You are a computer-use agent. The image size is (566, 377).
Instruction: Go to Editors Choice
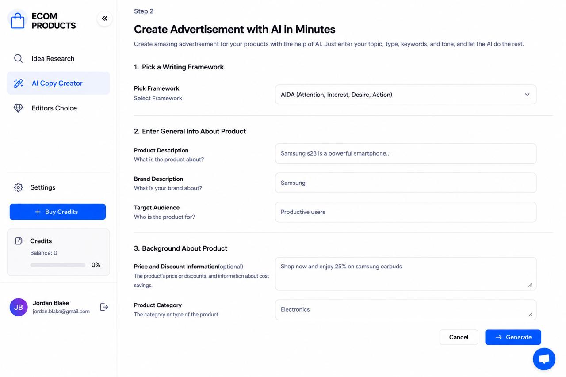pyautogui.click(x=58, y=108)
